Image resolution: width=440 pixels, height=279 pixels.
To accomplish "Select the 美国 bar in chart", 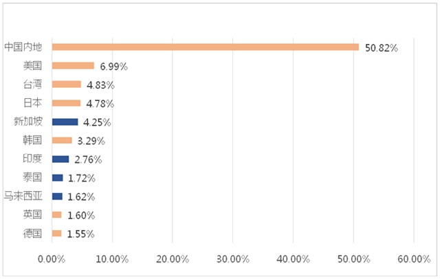I will click(x=73, y=66).
